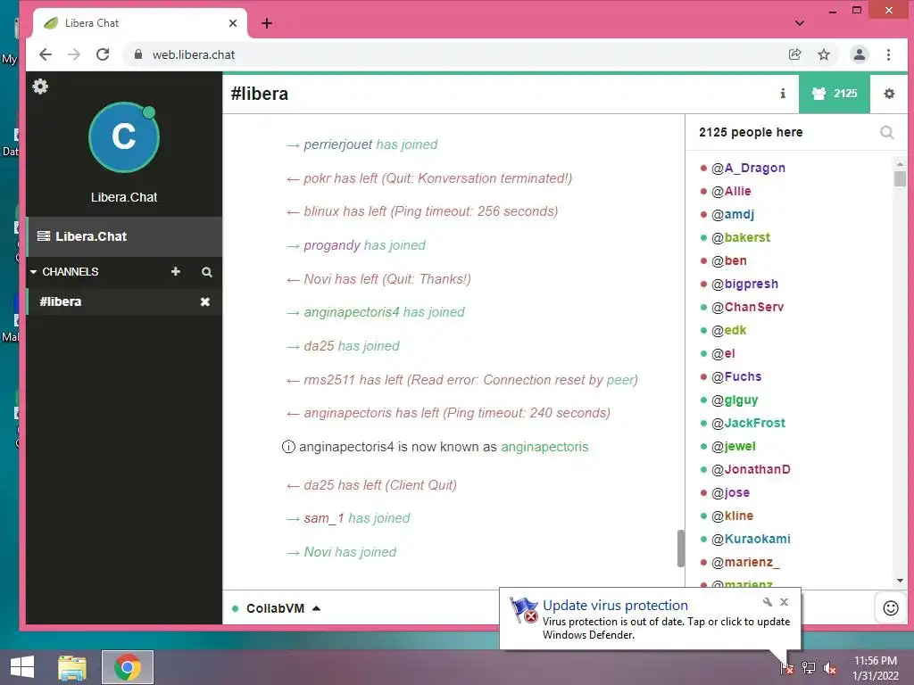Open the Windows Start menu

(x=22, y=667)
